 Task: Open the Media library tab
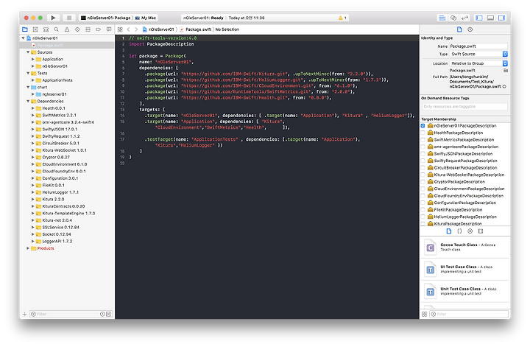480,231
